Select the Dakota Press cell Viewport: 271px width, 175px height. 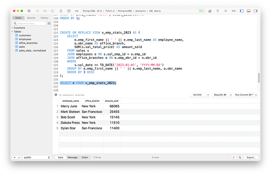tap(70, 123)
